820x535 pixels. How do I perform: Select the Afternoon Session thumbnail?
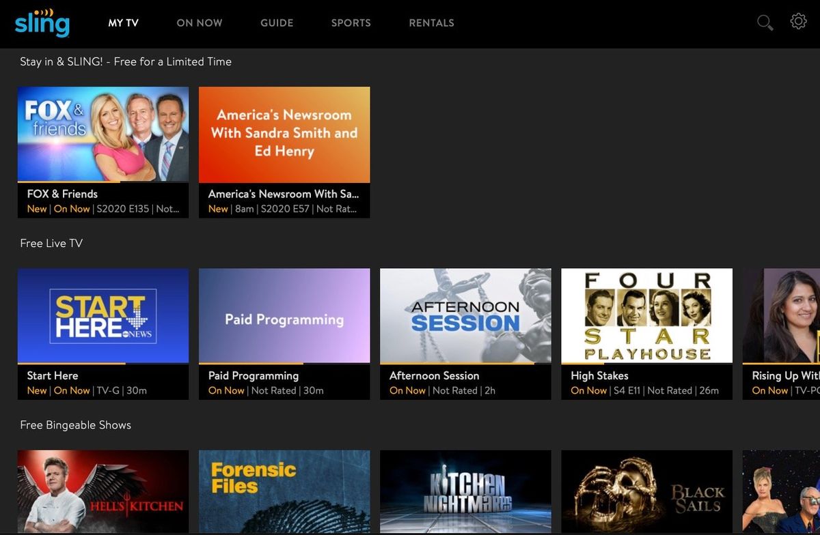coord(465,315)
